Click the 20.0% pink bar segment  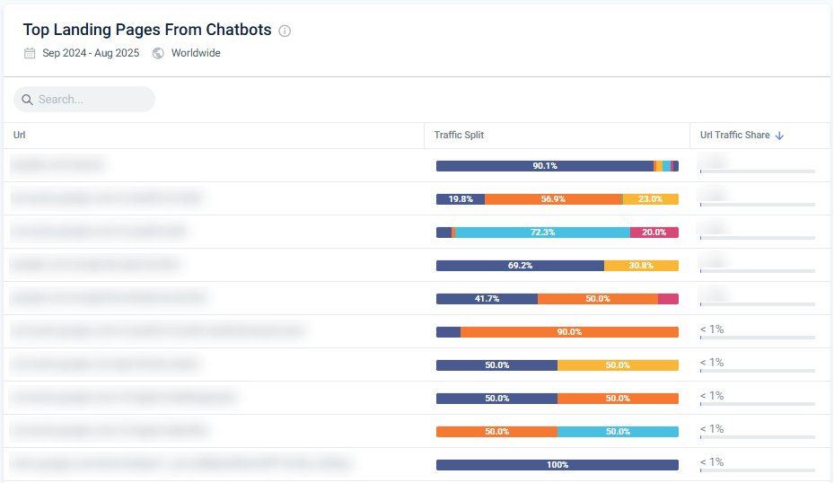coord(654,233)
